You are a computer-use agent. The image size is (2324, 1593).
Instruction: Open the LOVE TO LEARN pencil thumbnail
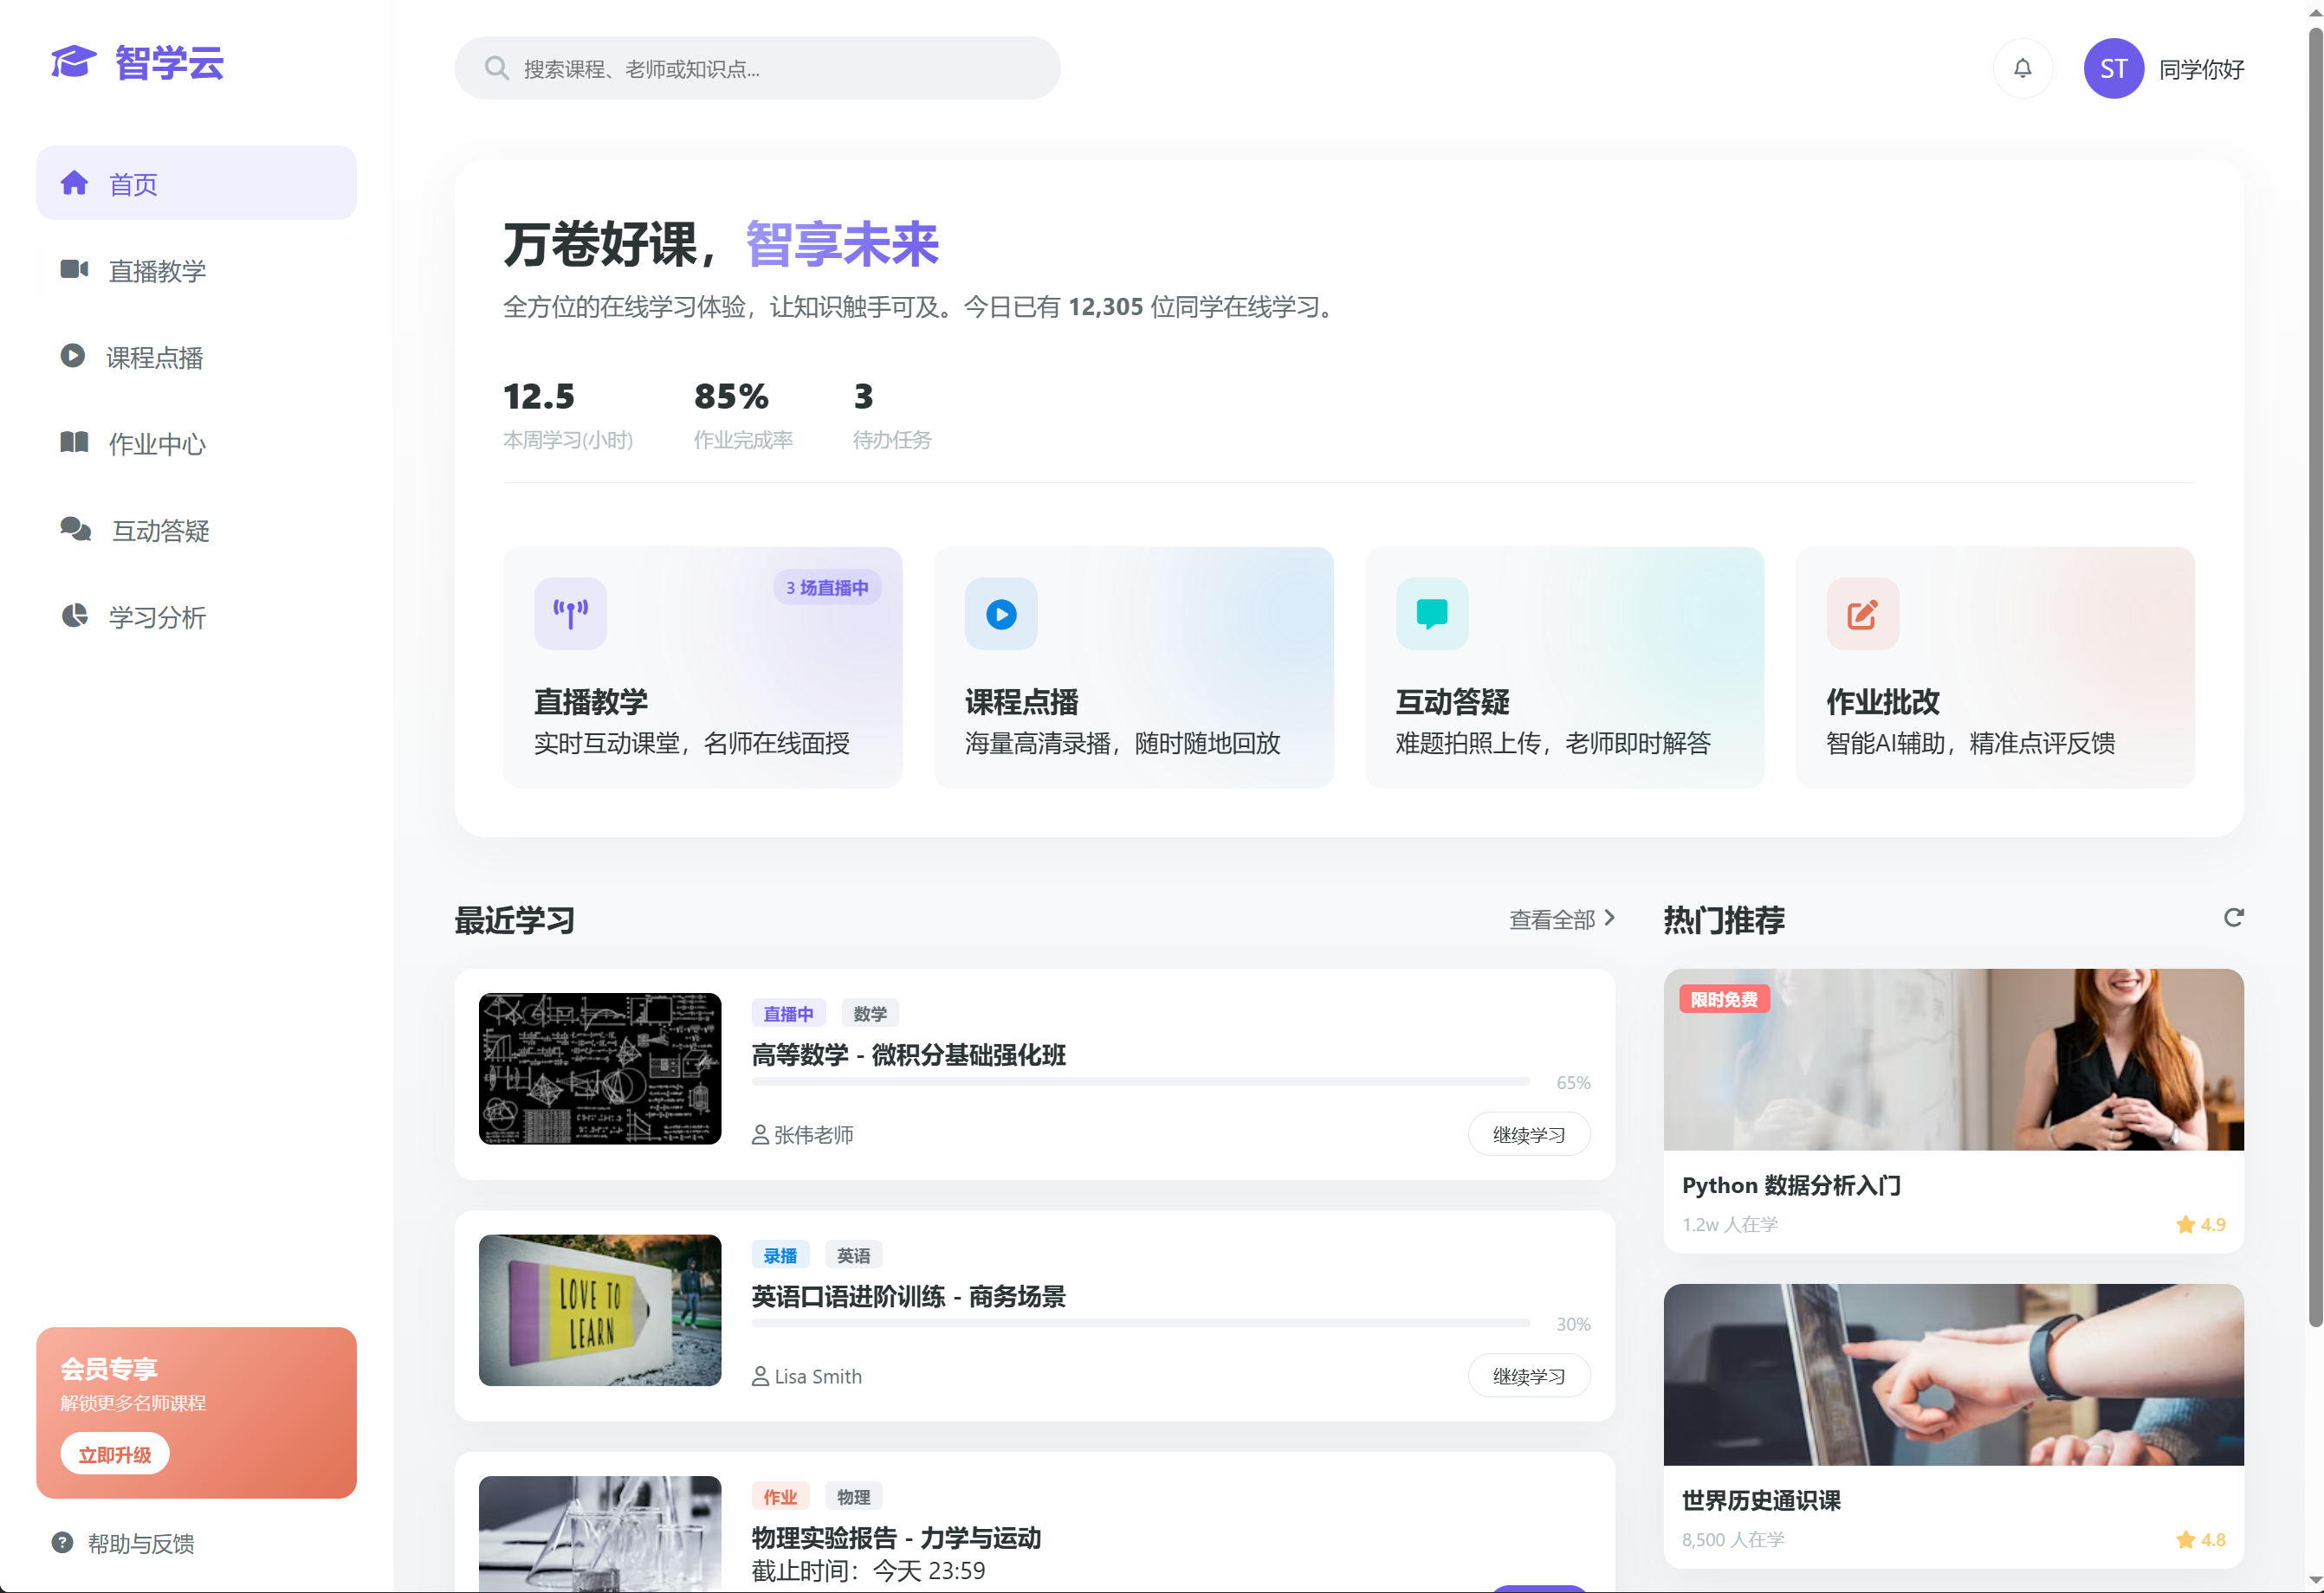tap(600, 1310)
